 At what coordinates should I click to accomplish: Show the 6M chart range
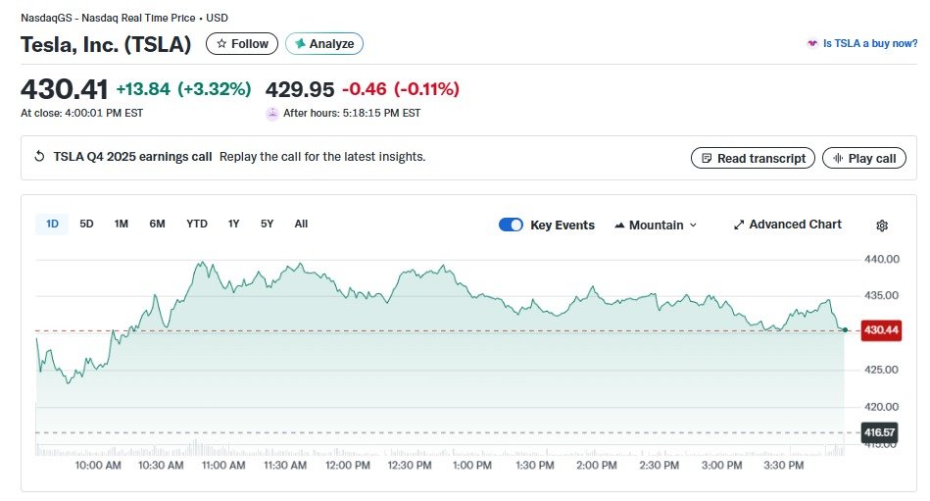click(157, 224)
